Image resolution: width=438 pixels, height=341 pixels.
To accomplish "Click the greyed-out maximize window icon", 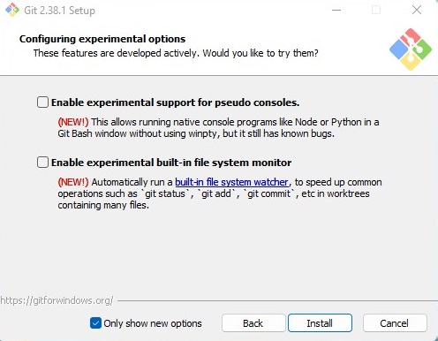I will point(376,10).
